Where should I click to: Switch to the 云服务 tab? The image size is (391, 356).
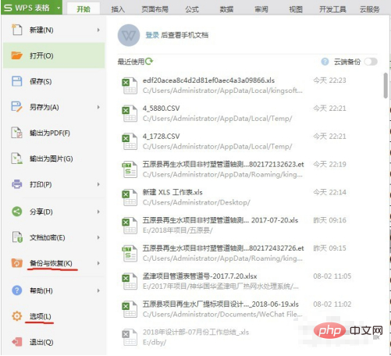pos(370,9)
